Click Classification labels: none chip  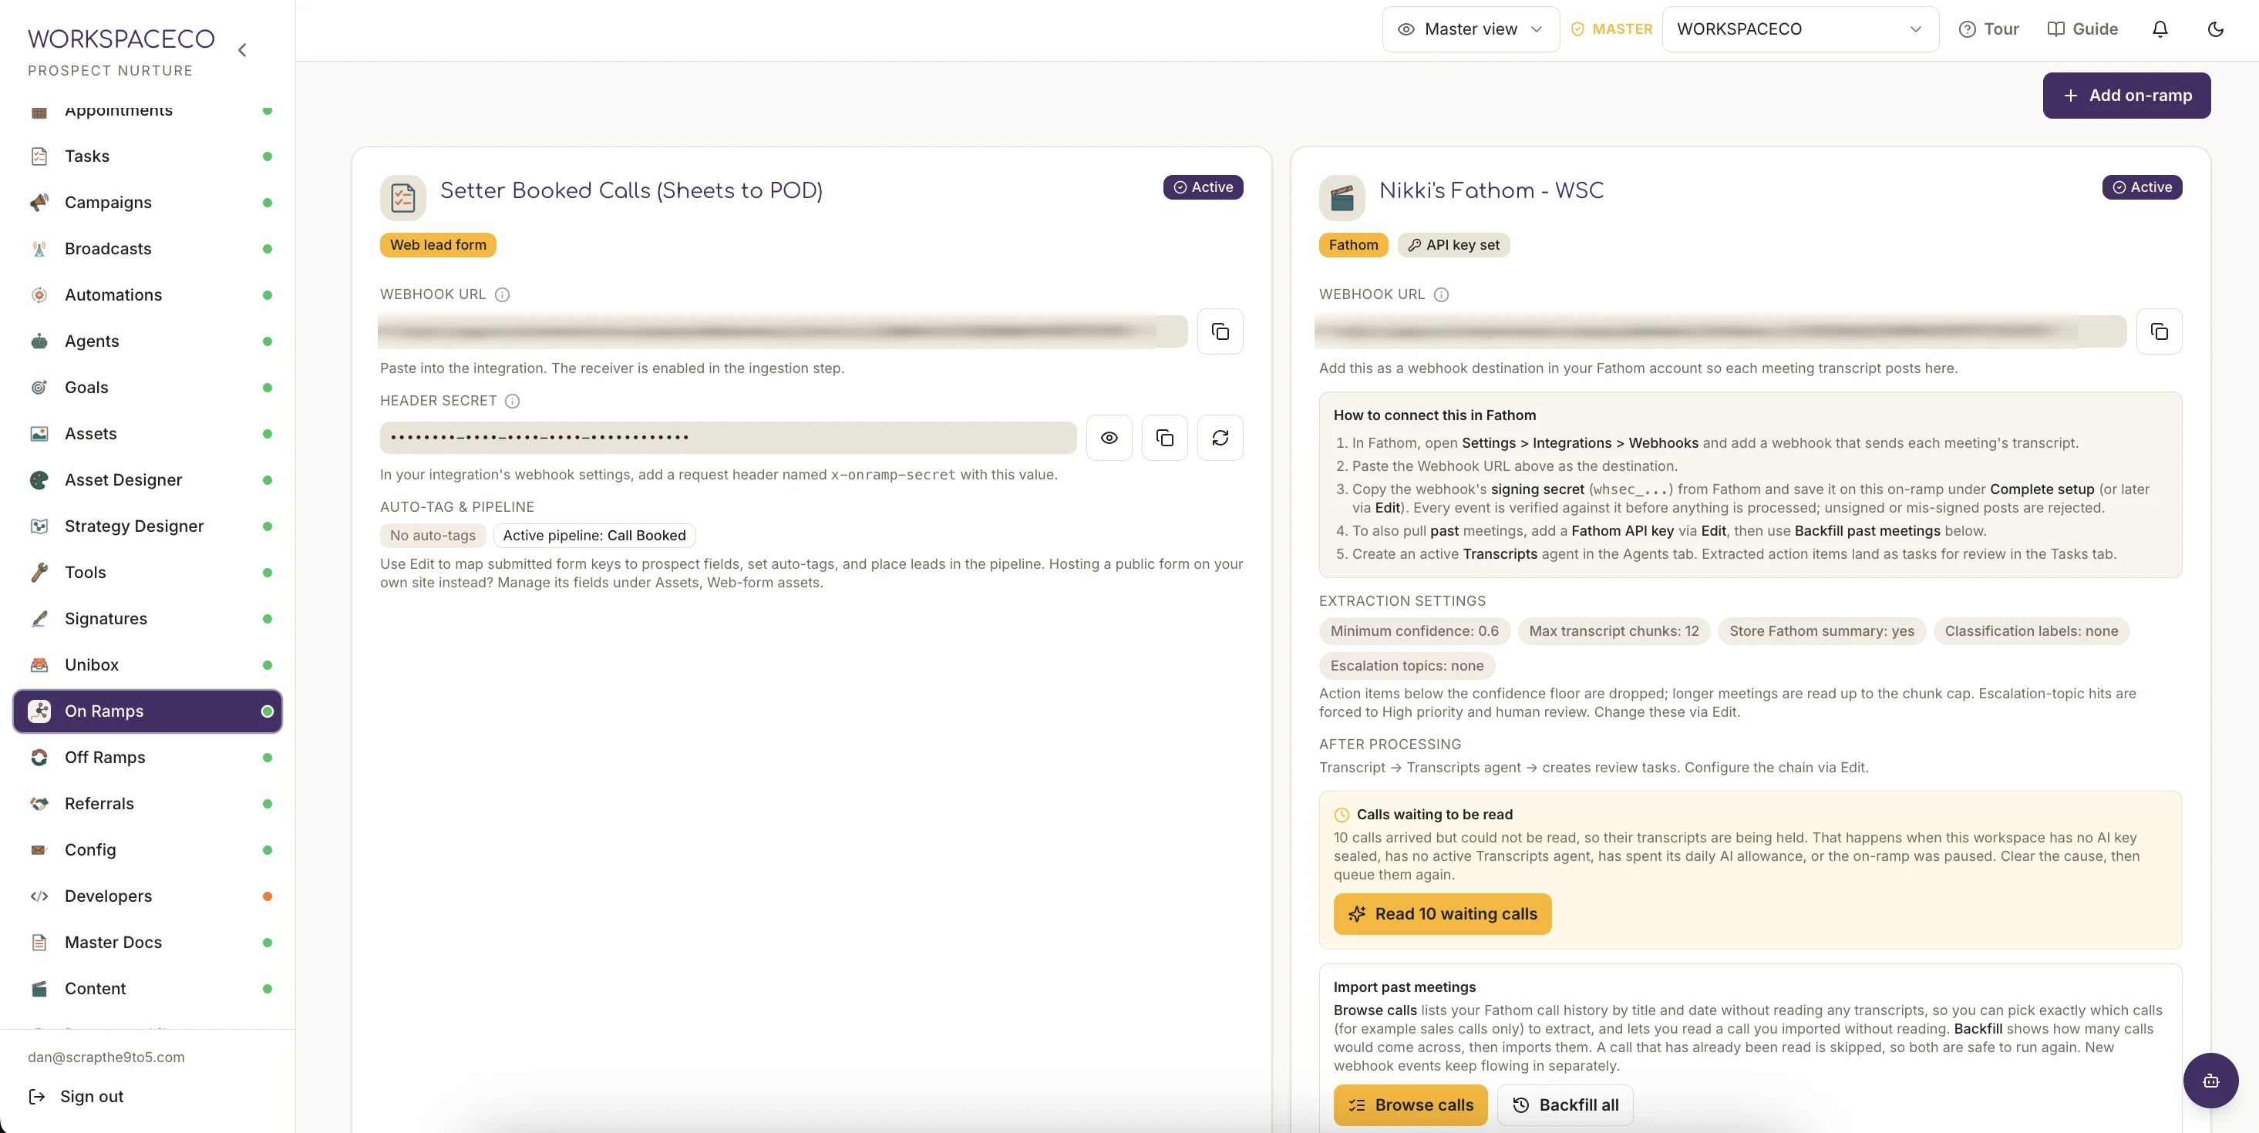click(2031, 630)
